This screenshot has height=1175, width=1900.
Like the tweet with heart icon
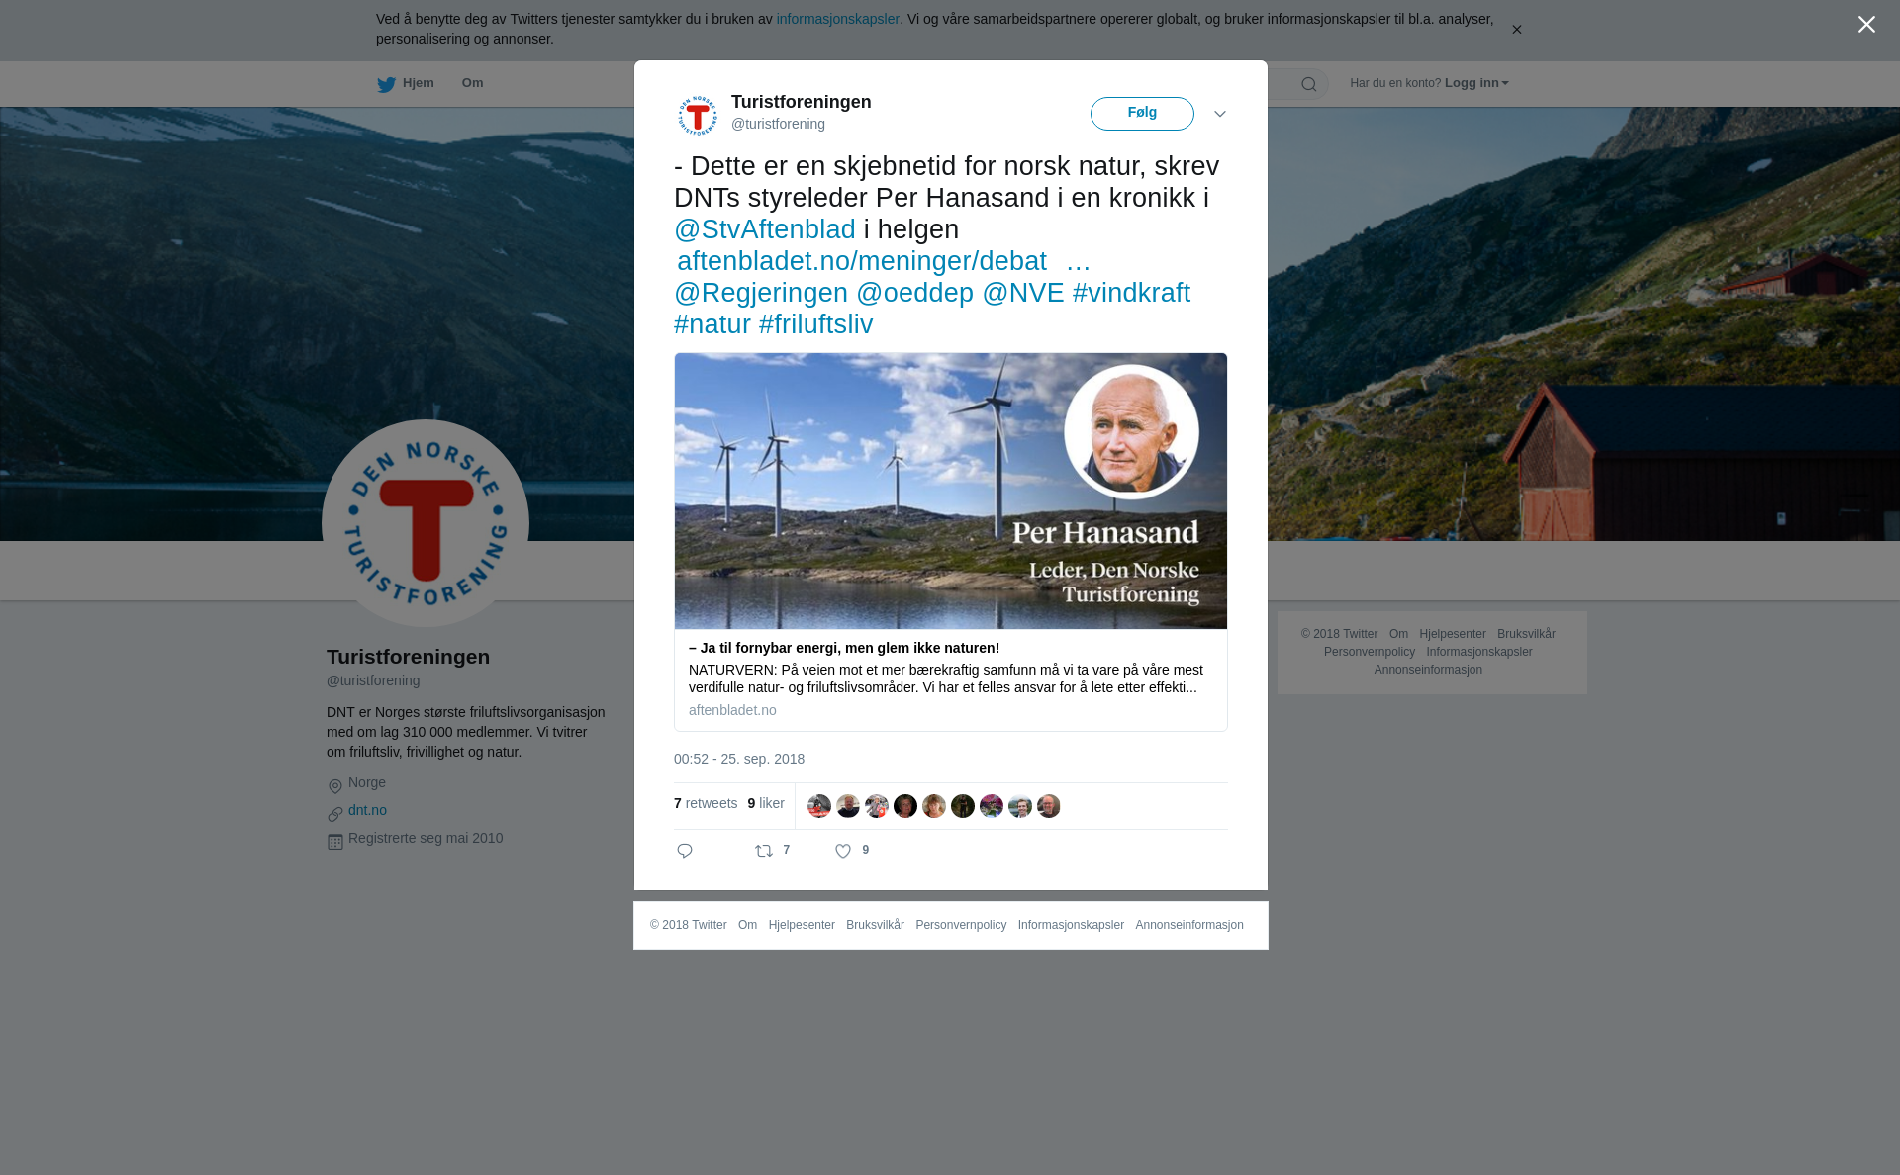click(x=843, y=851)
